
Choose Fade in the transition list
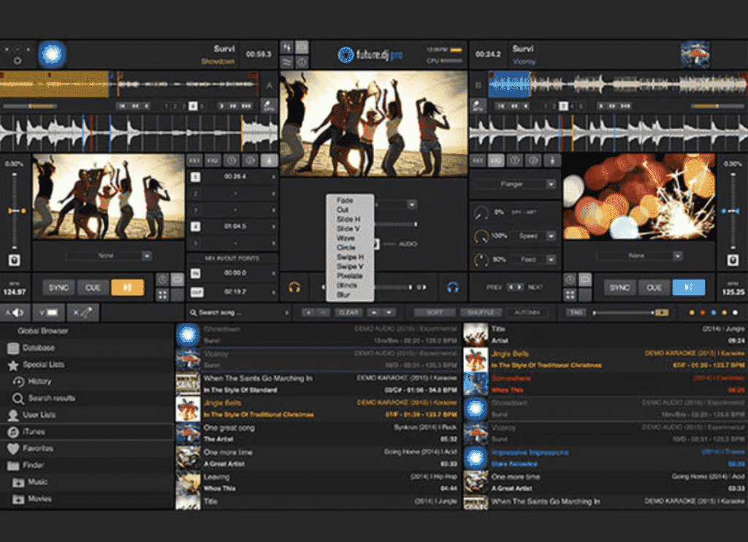click(345, 200)
